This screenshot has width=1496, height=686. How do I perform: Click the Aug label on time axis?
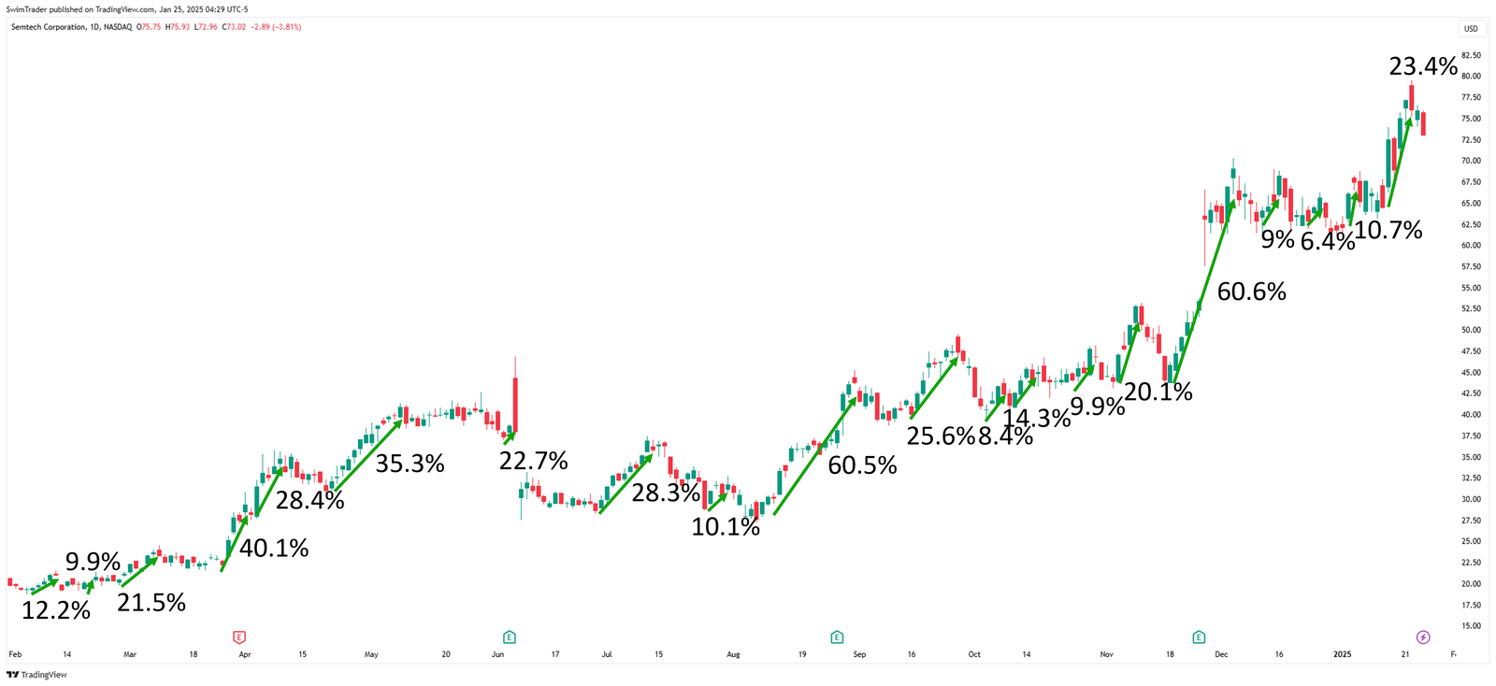coord(733,654)
